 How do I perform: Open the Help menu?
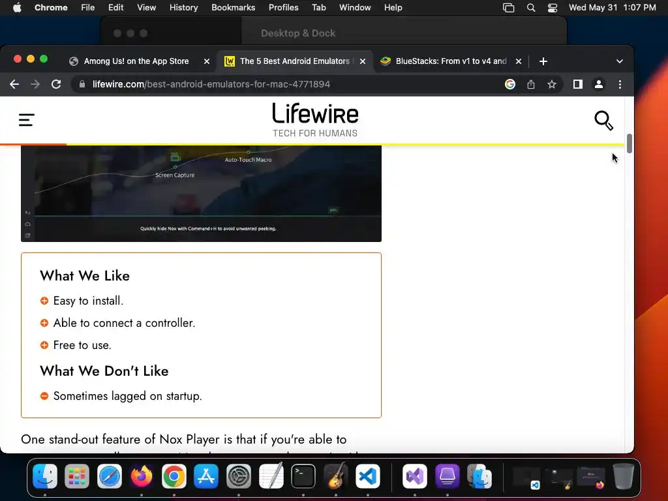393,8
